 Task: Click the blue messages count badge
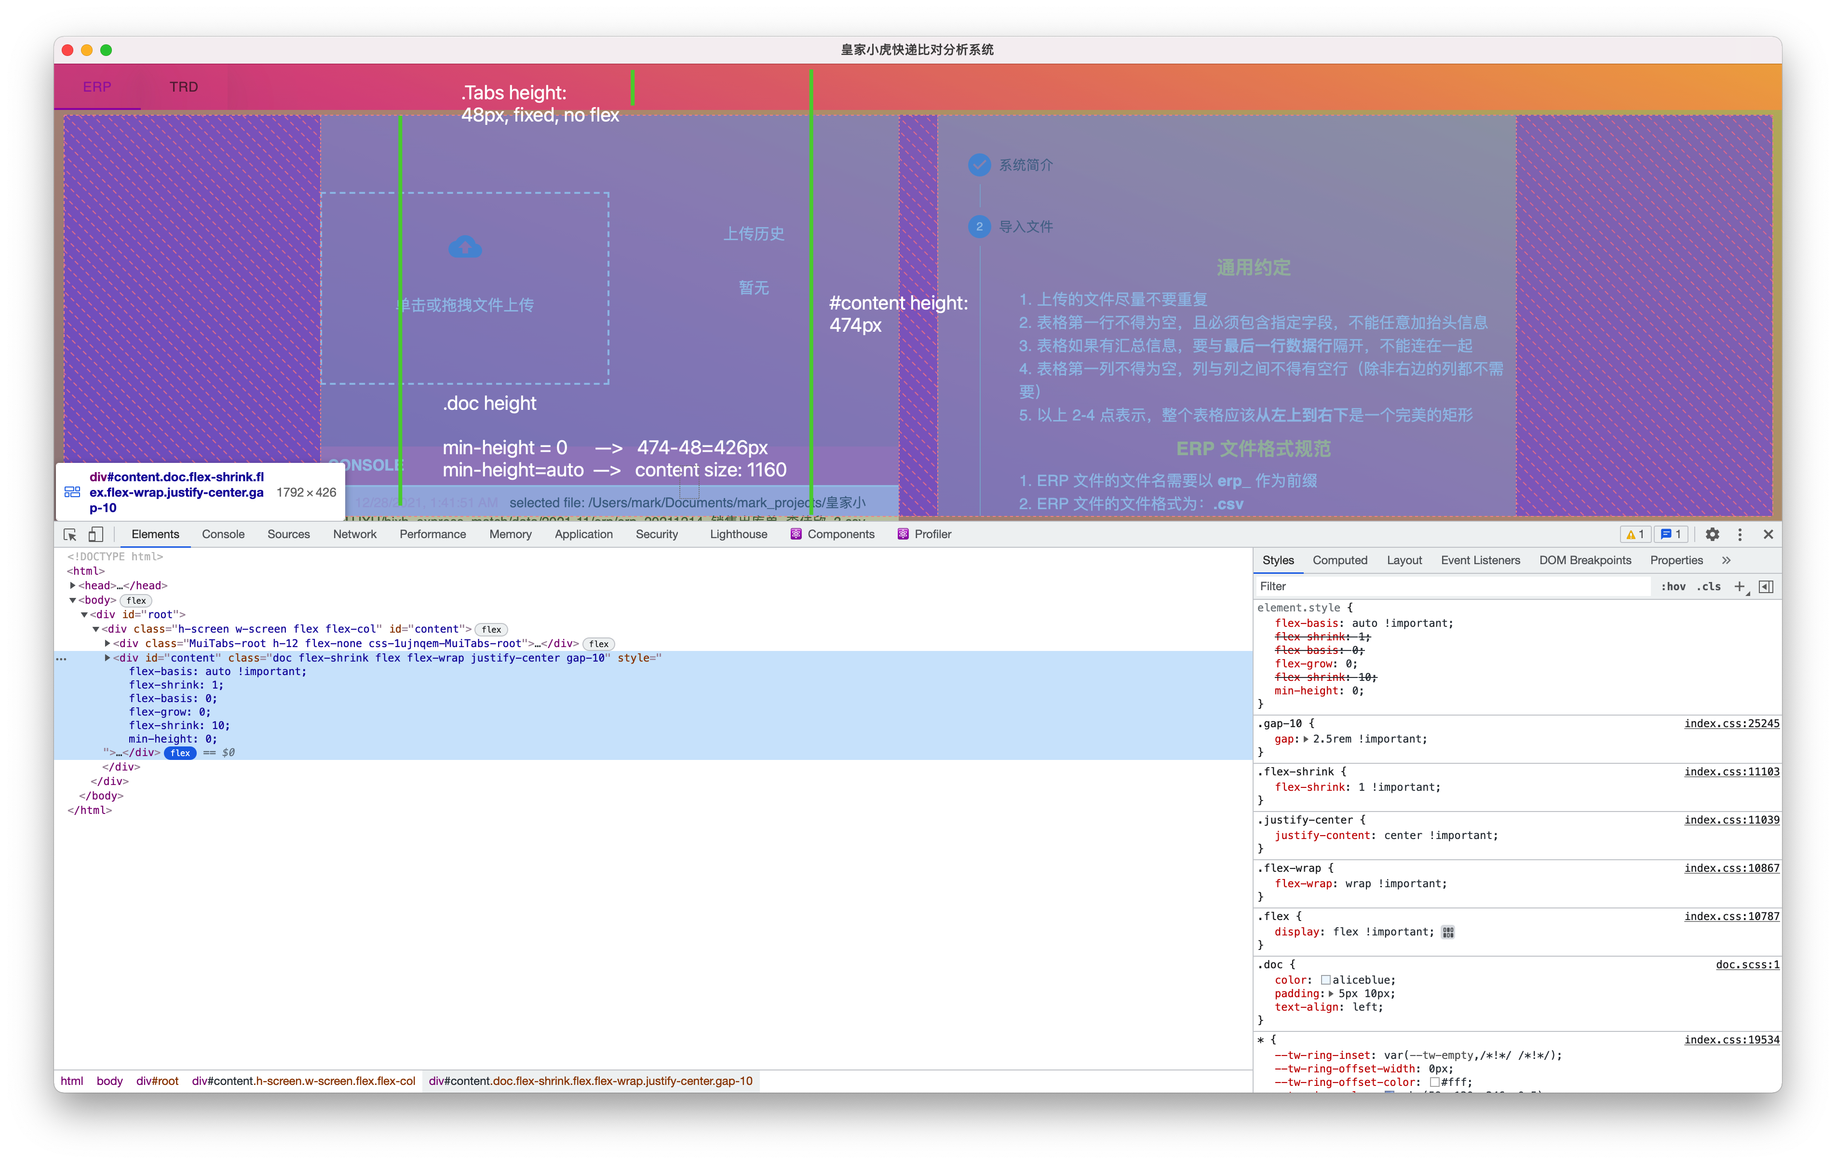click(1671, 535)
